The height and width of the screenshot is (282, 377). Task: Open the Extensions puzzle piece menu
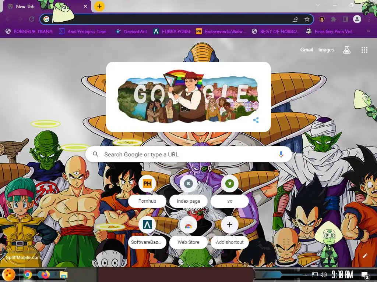pyautogui.click(x=334, y=19)
